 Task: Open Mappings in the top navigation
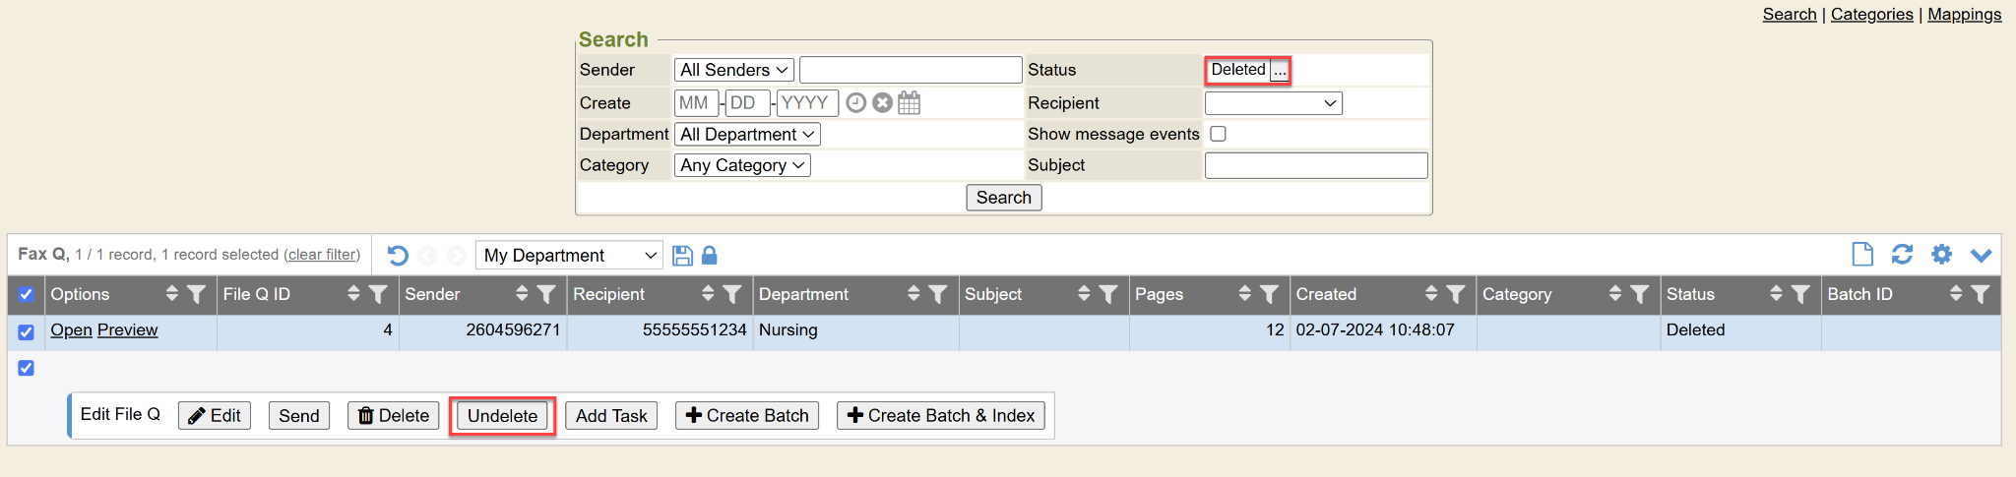[x=1964, y=15]
